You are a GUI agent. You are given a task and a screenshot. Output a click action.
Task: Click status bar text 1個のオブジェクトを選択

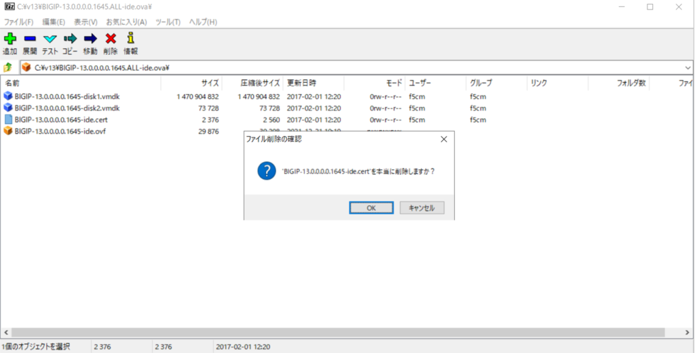(35, 347)
